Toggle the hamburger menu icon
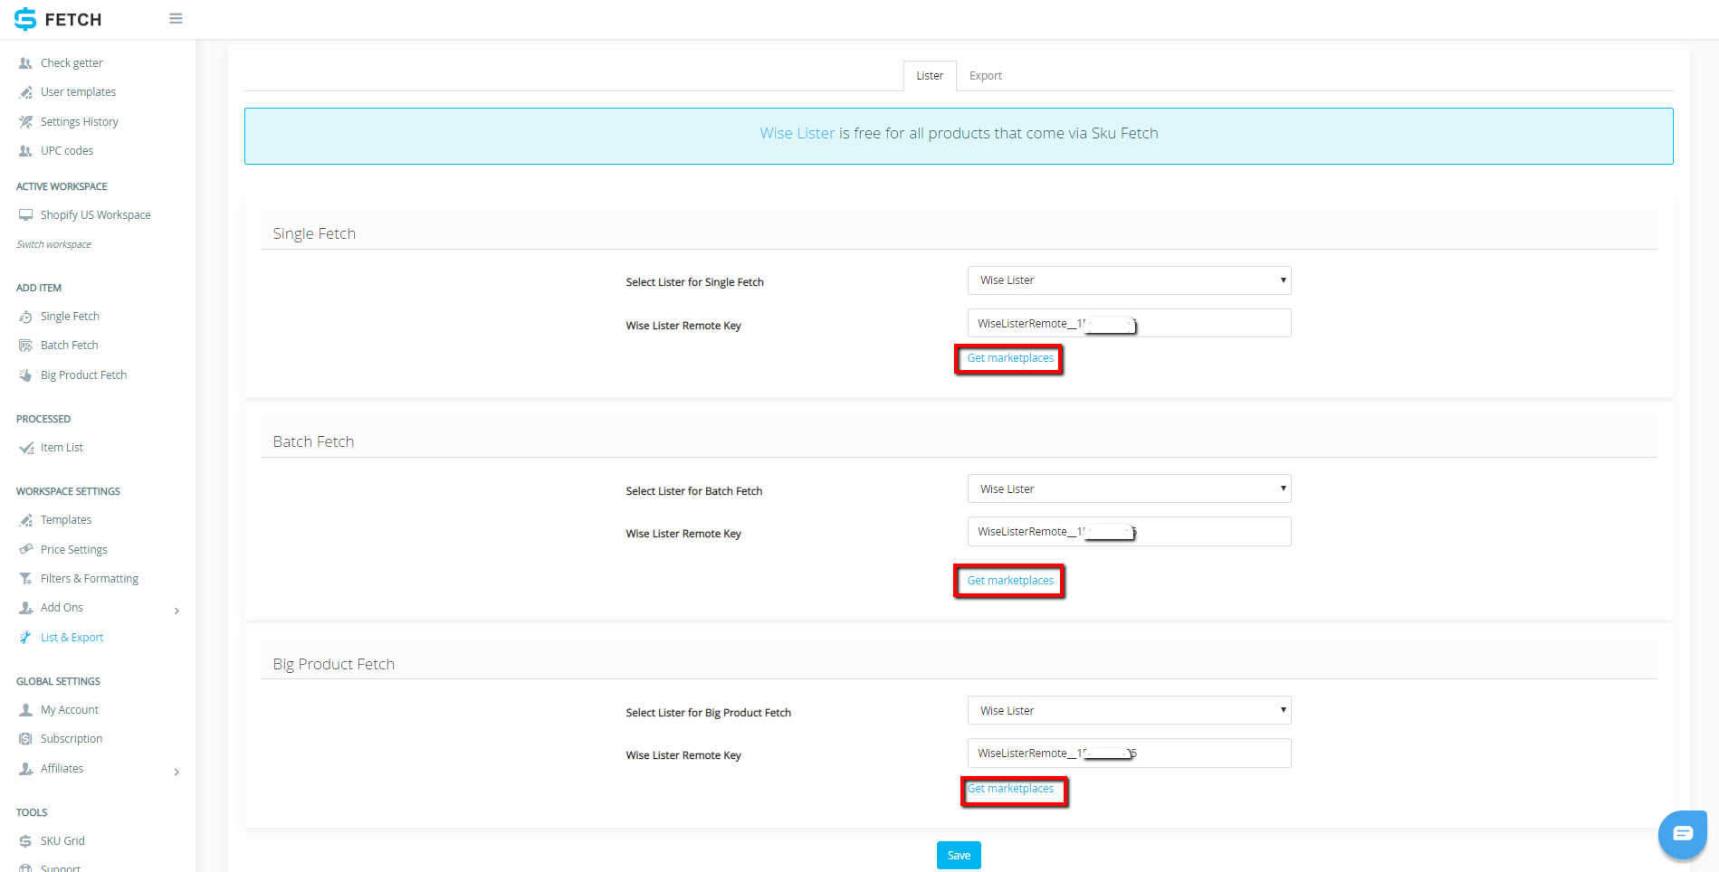The image size is (1719, 872). tap(176, 18)
